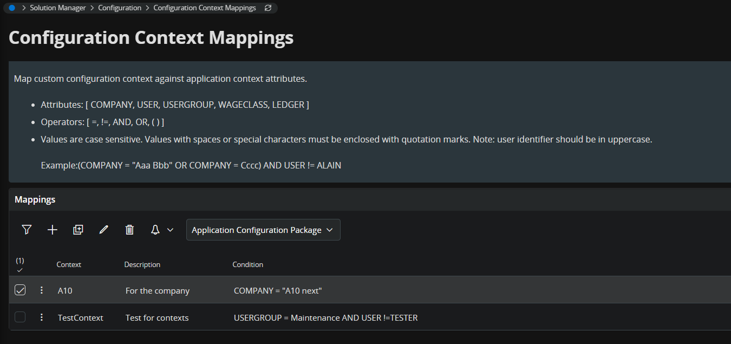
Task: Open the filter icon in Mappings toolbar
Action: click(27, 230)
